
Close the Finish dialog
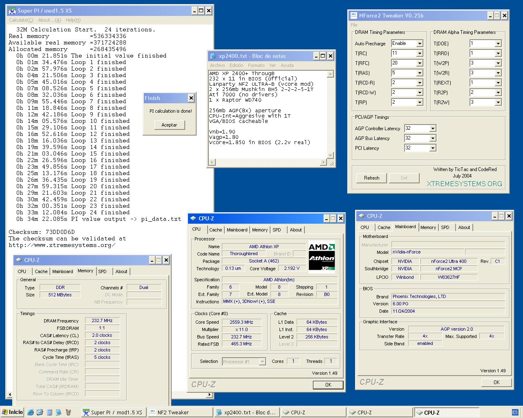(x=191, y=98)
